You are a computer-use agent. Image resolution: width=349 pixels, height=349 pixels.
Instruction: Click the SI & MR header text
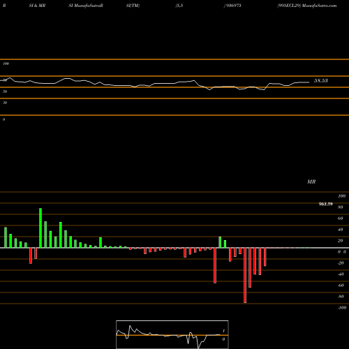[37, 6]
